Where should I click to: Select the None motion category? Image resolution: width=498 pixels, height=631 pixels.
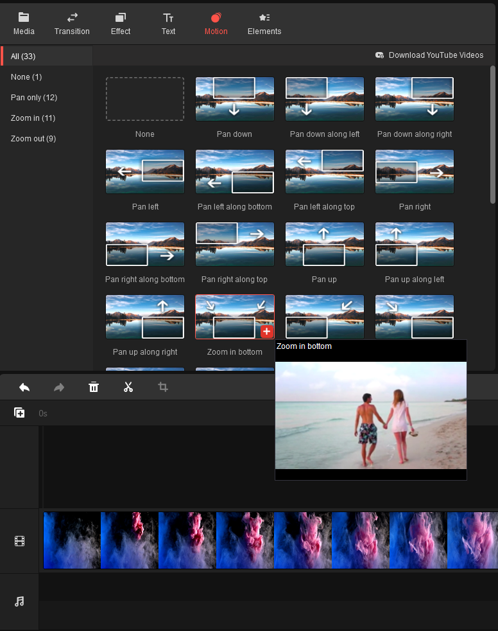tap(26, 77)
